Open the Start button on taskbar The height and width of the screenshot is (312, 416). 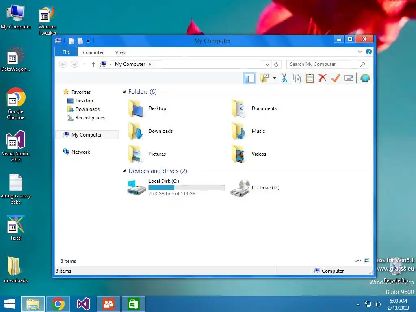pyautogui.click(x=10, y=304)
